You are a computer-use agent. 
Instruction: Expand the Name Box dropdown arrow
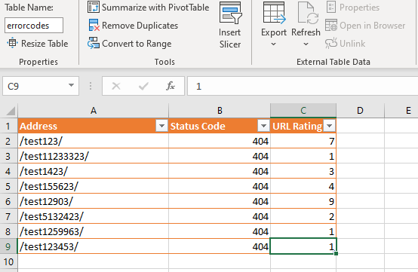coord(71,85)
